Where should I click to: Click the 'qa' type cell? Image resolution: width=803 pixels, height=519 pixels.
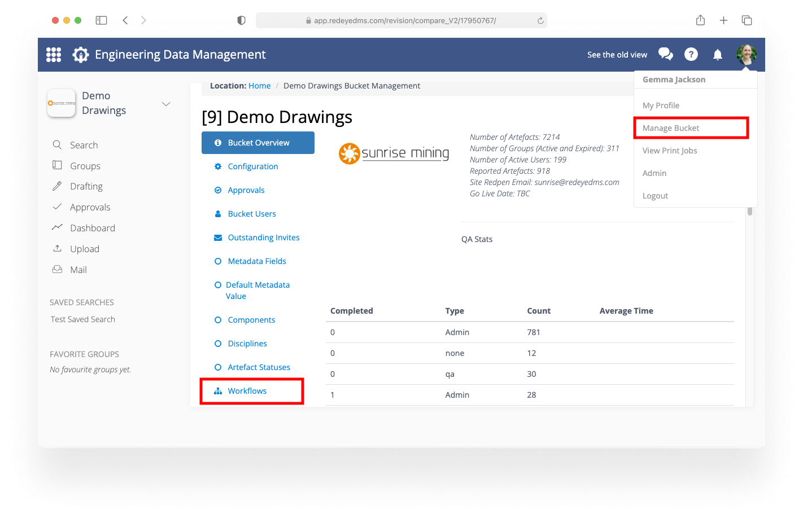tap(450, 374)
